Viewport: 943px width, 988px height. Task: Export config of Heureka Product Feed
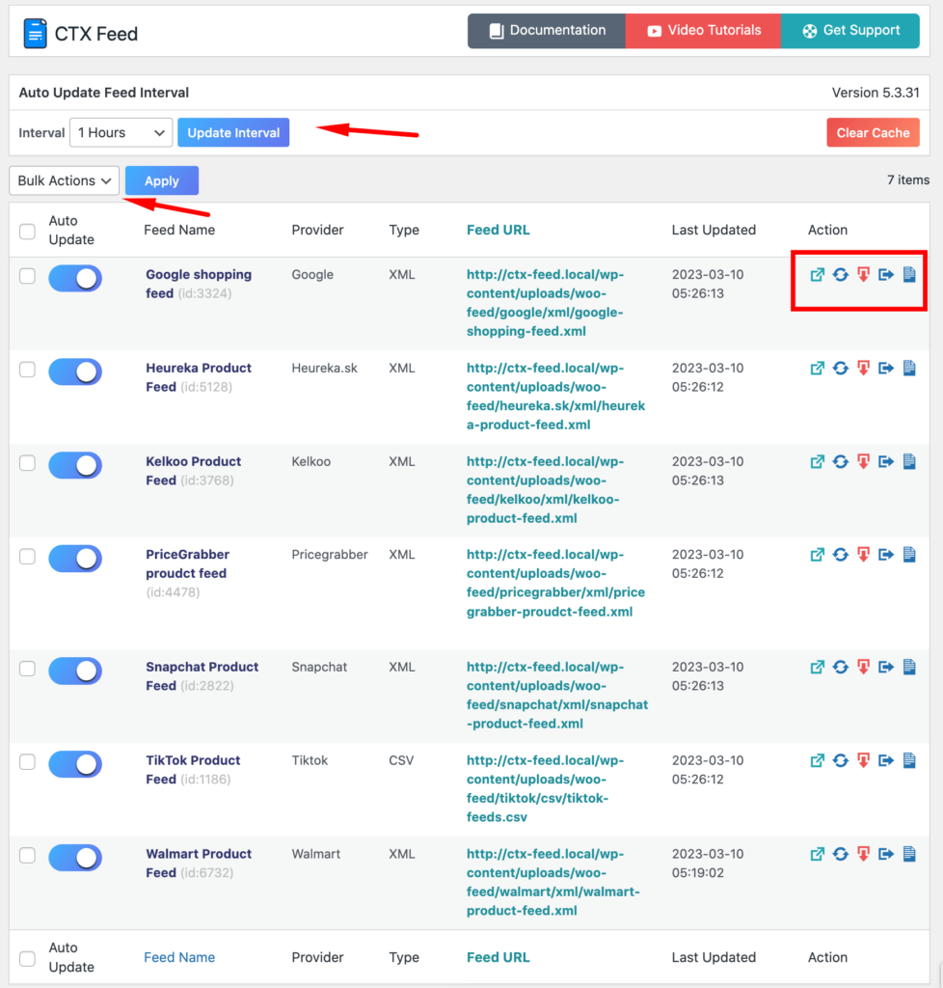click(x=886, y=368)
